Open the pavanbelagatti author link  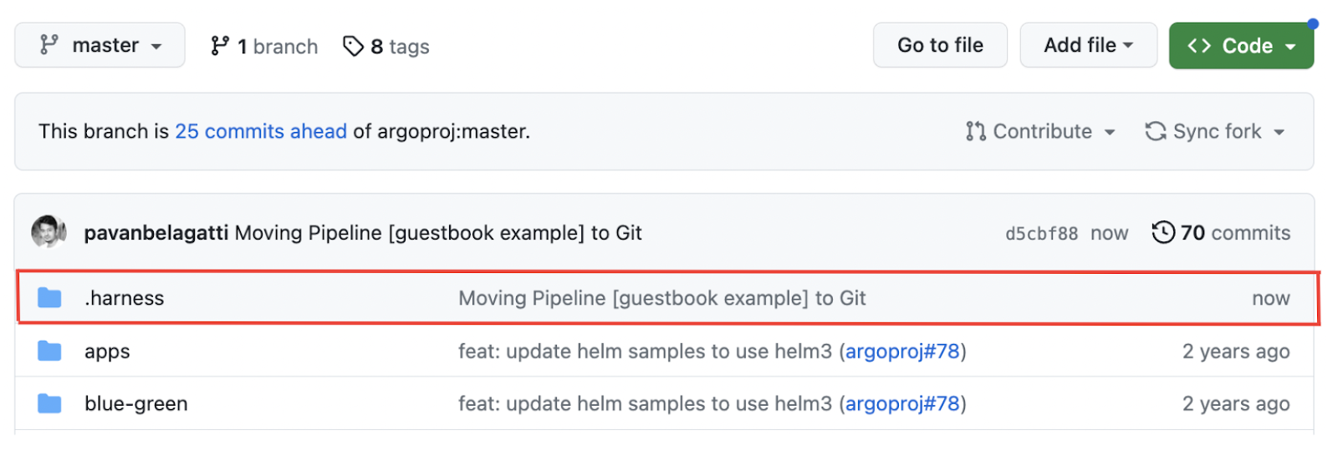point(156,233)
